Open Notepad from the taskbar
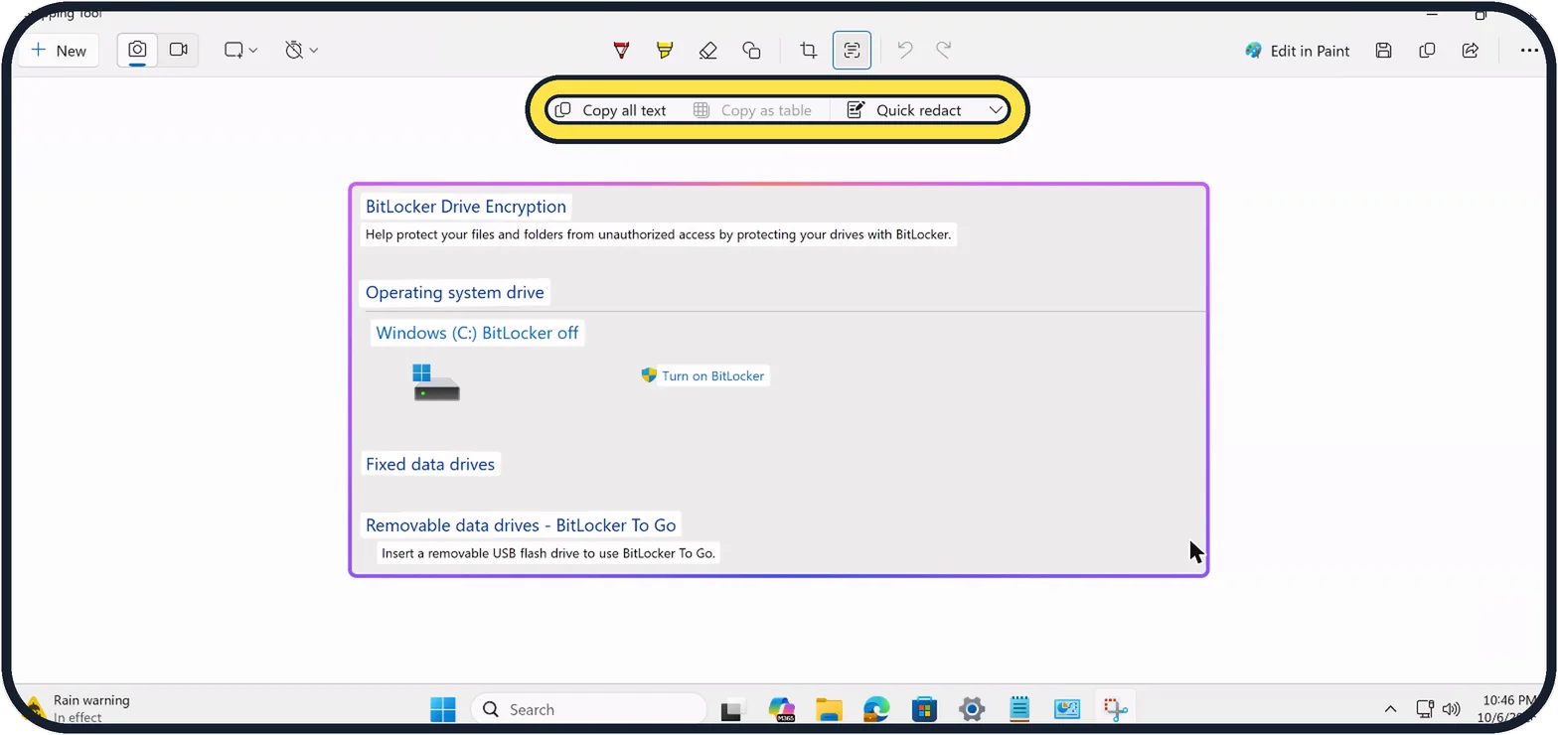 pyautogui.click(x=1019, y=709)
